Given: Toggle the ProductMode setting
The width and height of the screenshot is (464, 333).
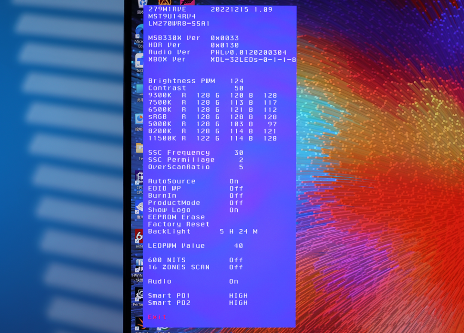Looking at the screenshot, I should [195, 203].
